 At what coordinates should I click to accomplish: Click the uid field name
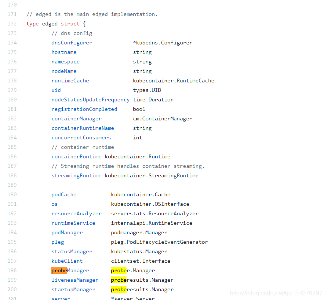pos(56,90)
